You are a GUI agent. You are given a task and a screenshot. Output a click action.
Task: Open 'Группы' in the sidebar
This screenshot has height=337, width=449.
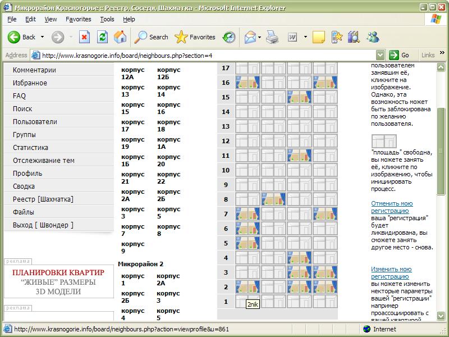[x=59, y=134]
